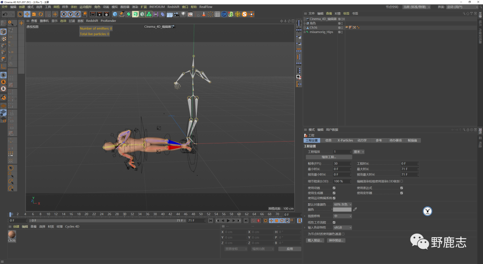
Task: Select the Move tool in top toolbar
Action: 27,14
